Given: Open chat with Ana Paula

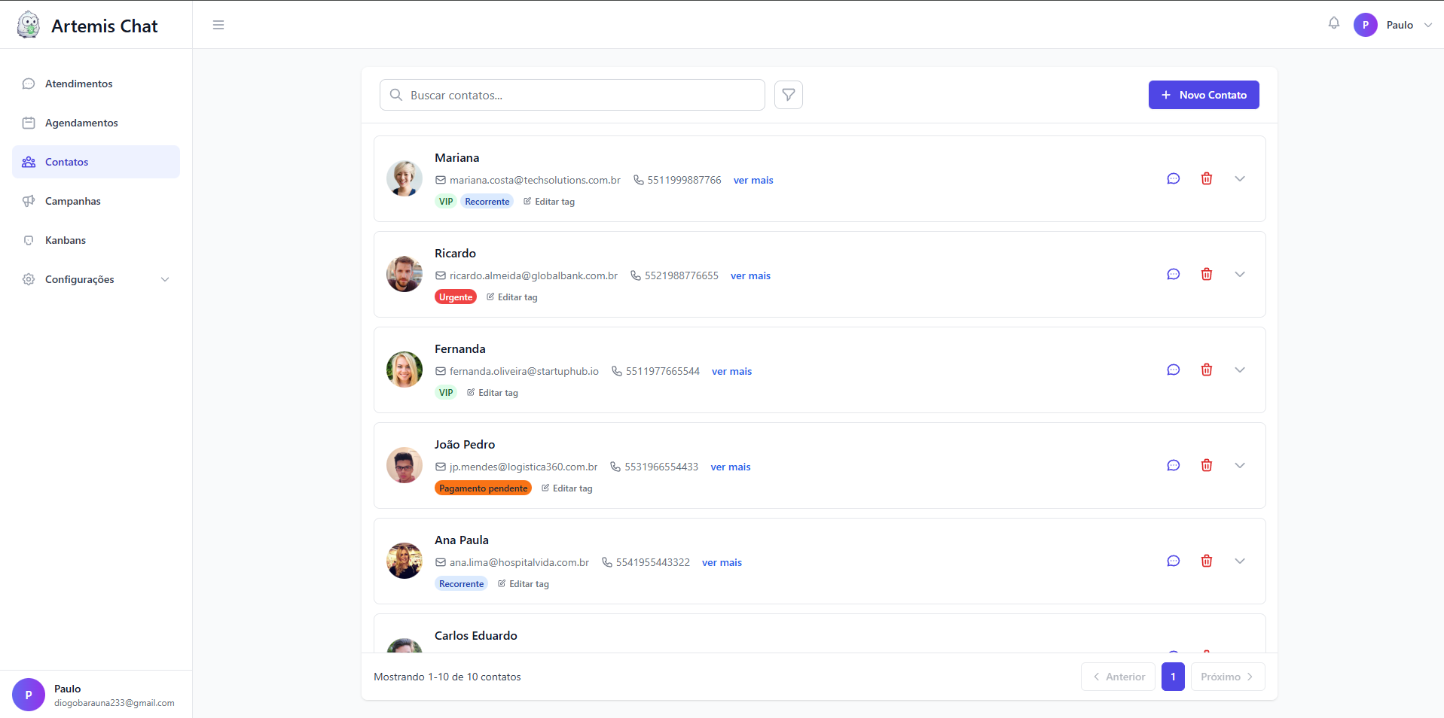Looking at the screenshot, I should pos(1173,561).
